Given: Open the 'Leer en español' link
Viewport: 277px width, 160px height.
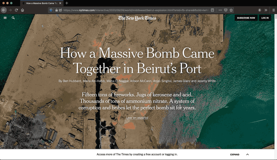Looking at the screenshot, I should pyautogui.click(x=137, y=118).
